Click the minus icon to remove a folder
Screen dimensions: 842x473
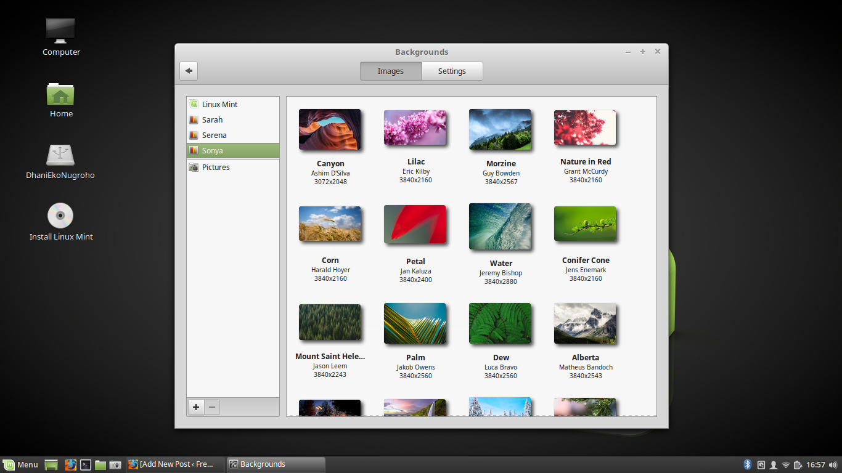tap(212, 407)
